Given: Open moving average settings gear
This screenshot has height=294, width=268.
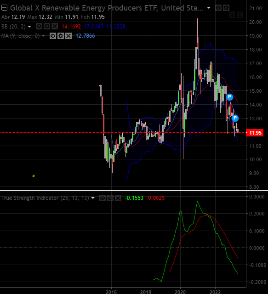Looking at the screenshot, I should pos(61,36).
